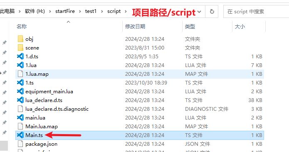This screenshot has width=289, height=152.
Task: Select the VS Code icon for equipment_main.lua
Action: click(x=20, y=91)
